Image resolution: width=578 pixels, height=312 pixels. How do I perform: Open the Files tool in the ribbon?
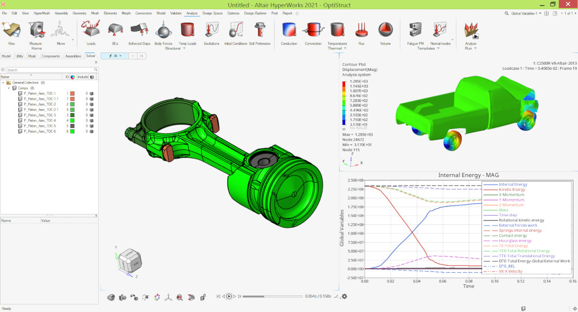[x=12, y=30]
